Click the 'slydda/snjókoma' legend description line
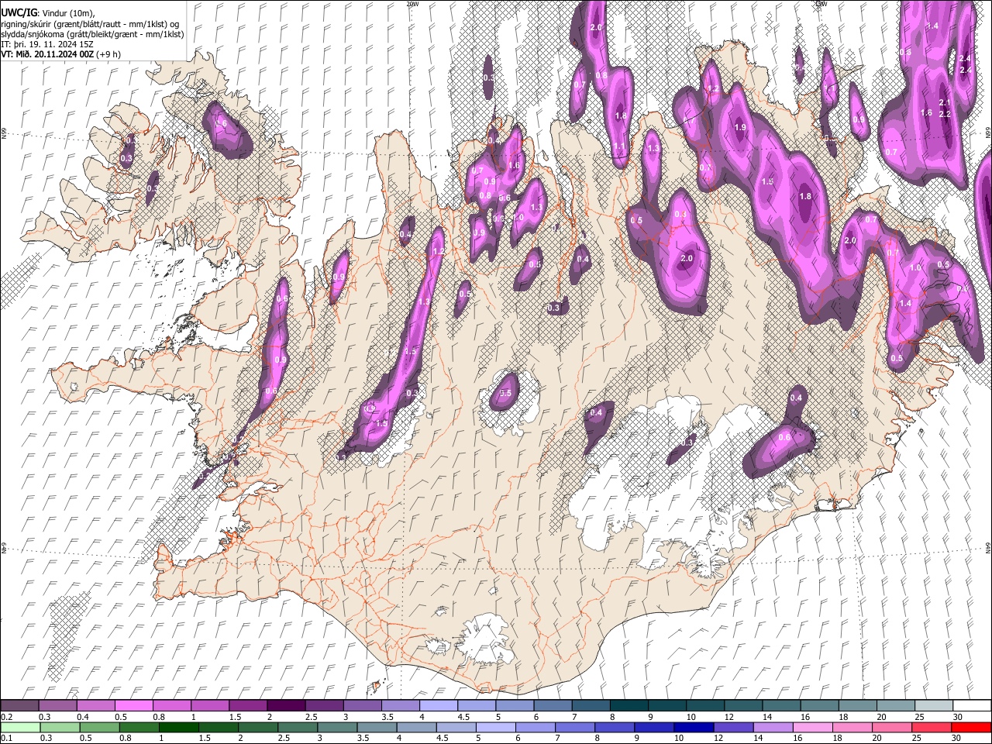 (92, 34)
